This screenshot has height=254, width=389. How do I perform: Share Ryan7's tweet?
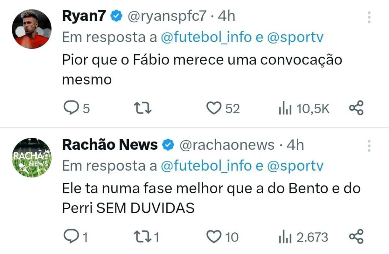(356, 109)
